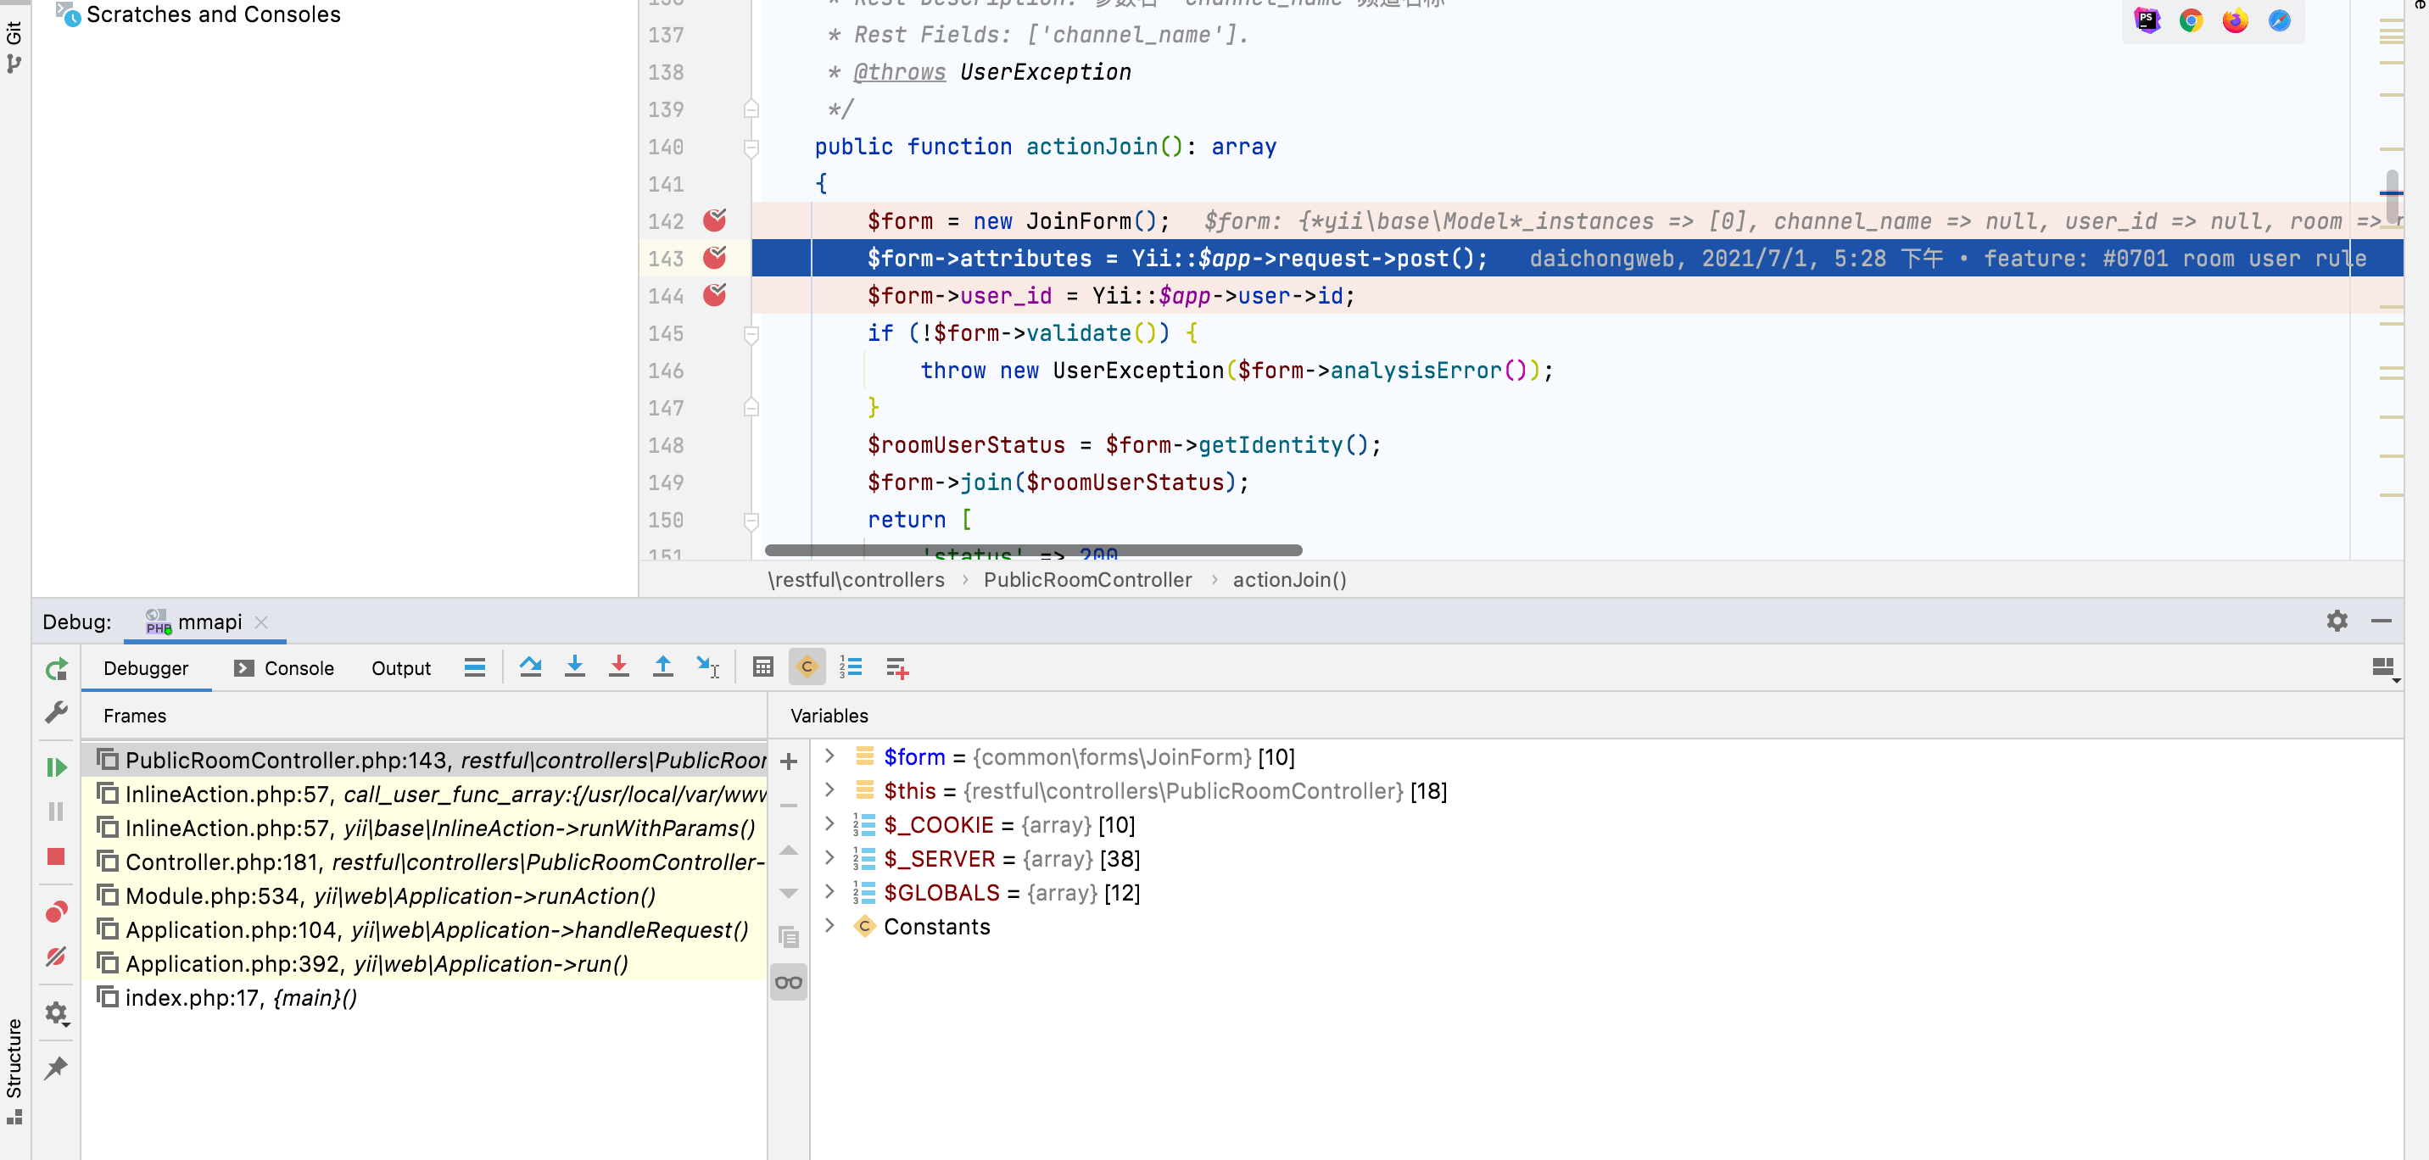Open in Firefox browser icon

2235,20
